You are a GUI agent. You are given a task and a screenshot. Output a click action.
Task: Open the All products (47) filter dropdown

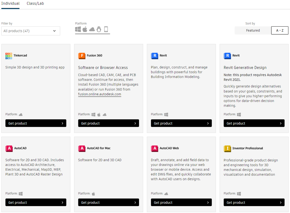(x=31, y=31)
